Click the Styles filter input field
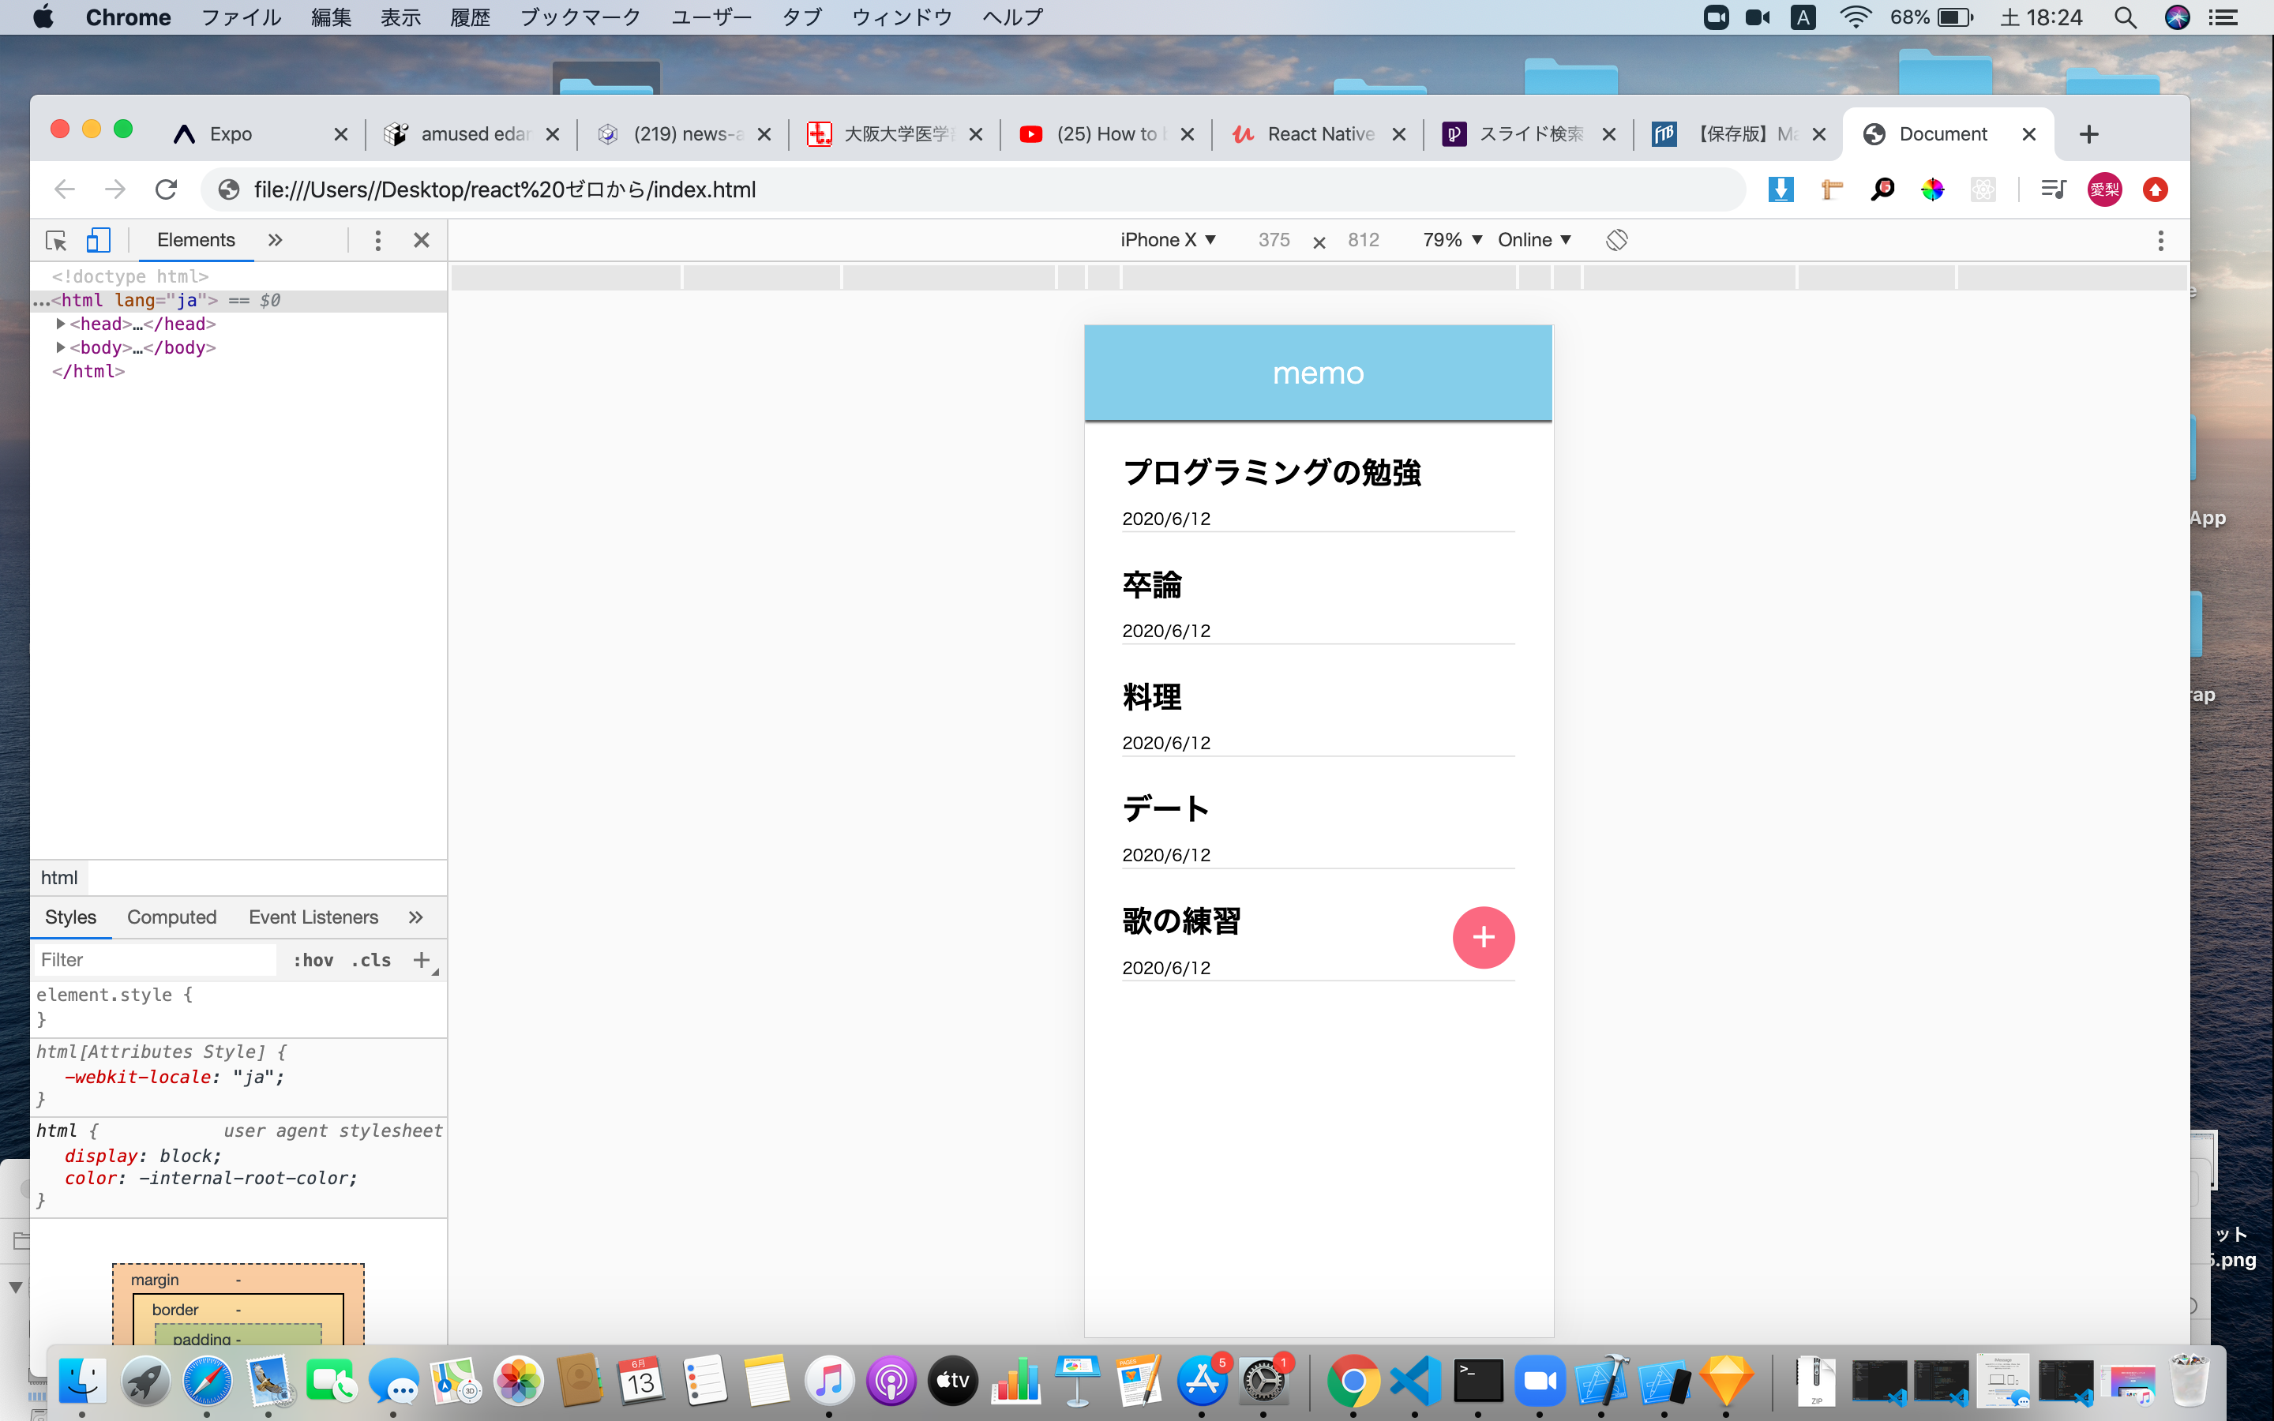This screenshot has width=2274, height=1421. point(154,959)
